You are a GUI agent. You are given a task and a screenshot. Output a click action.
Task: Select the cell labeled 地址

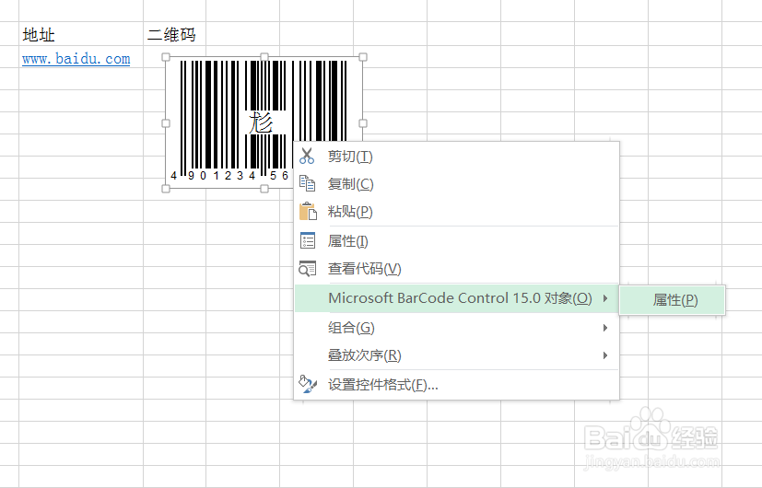81,34
